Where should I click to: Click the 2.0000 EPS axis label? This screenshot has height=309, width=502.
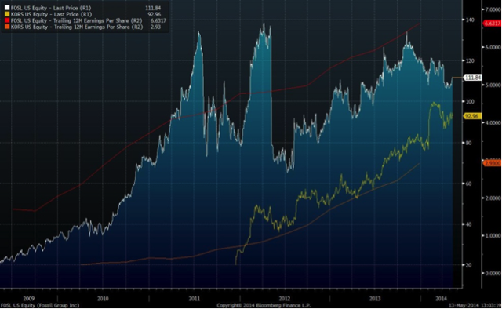[493, 198]
